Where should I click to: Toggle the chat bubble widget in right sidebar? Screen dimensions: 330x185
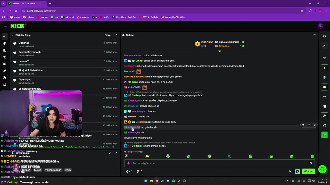point(324,87)
